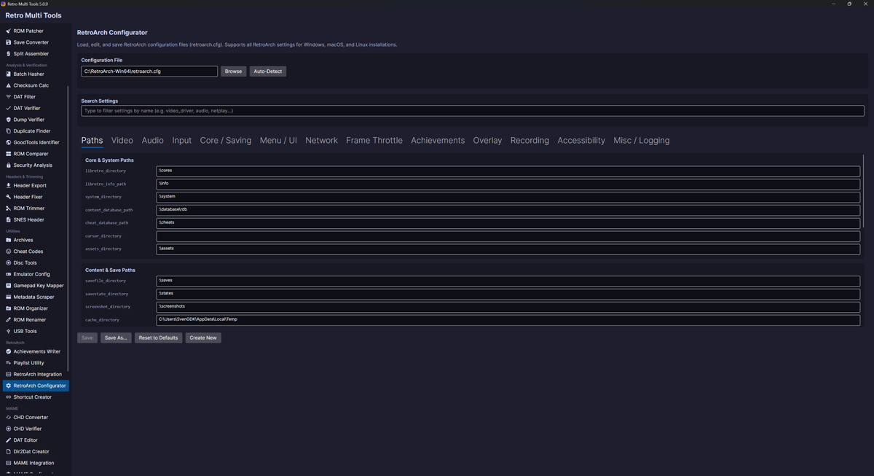Switch to the Video tab
Image resolution: width=874 pixels, height=476 pixels.
[122, 141]
